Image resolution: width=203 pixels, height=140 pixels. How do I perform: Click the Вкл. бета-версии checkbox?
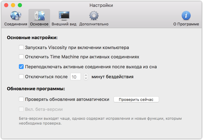[21, 109]
